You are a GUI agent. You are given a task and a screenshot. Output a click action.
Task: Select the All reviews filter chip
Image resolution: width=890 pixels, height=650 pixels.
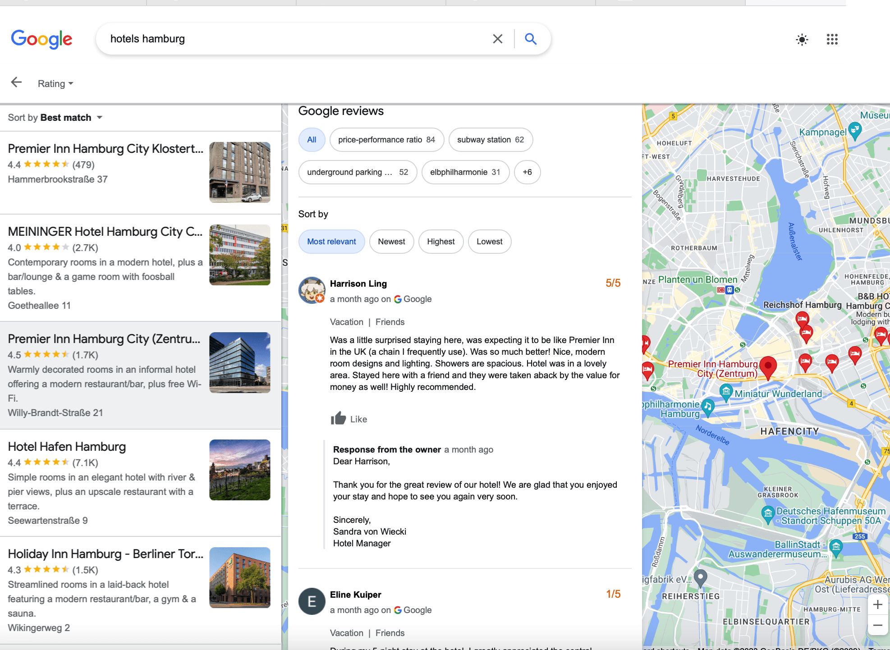(x=312, y=140)
